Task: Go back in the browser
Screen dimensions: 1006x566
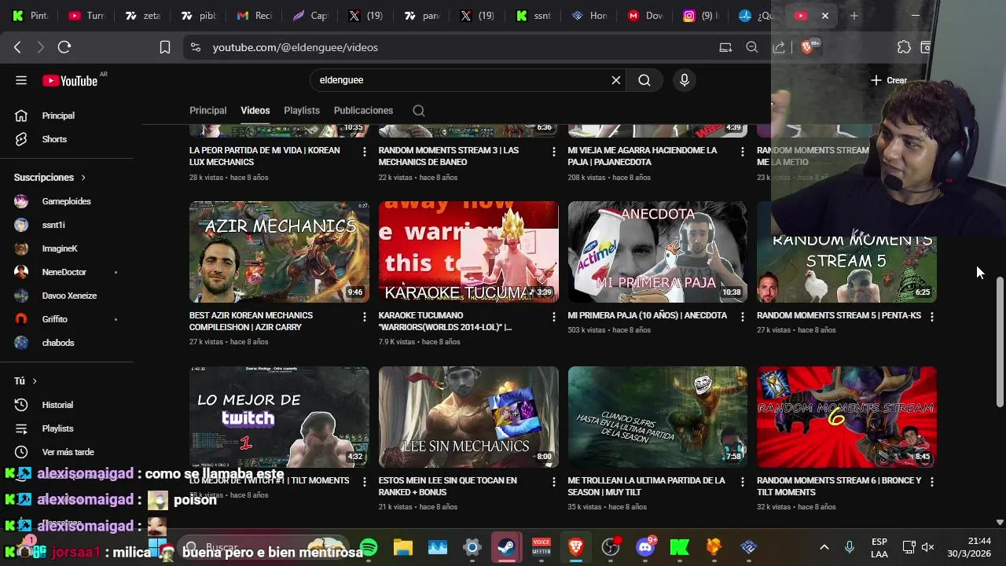Action: point(17,47)
